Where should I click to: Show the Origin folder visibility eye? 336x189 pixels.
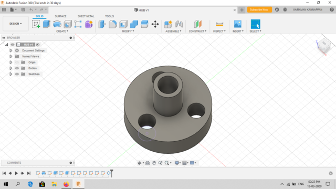pos(17,62)
